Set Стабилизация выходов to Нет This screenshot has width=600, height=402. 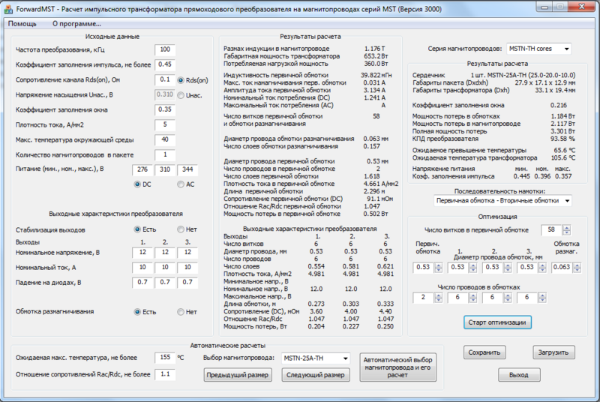coord(181,229)
